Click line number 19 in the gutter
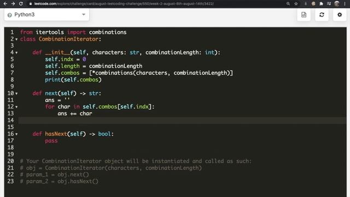 point(10,154)
